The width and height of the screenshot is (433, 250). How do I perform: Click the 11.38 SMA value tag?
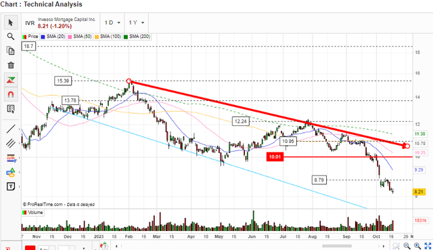419,134
